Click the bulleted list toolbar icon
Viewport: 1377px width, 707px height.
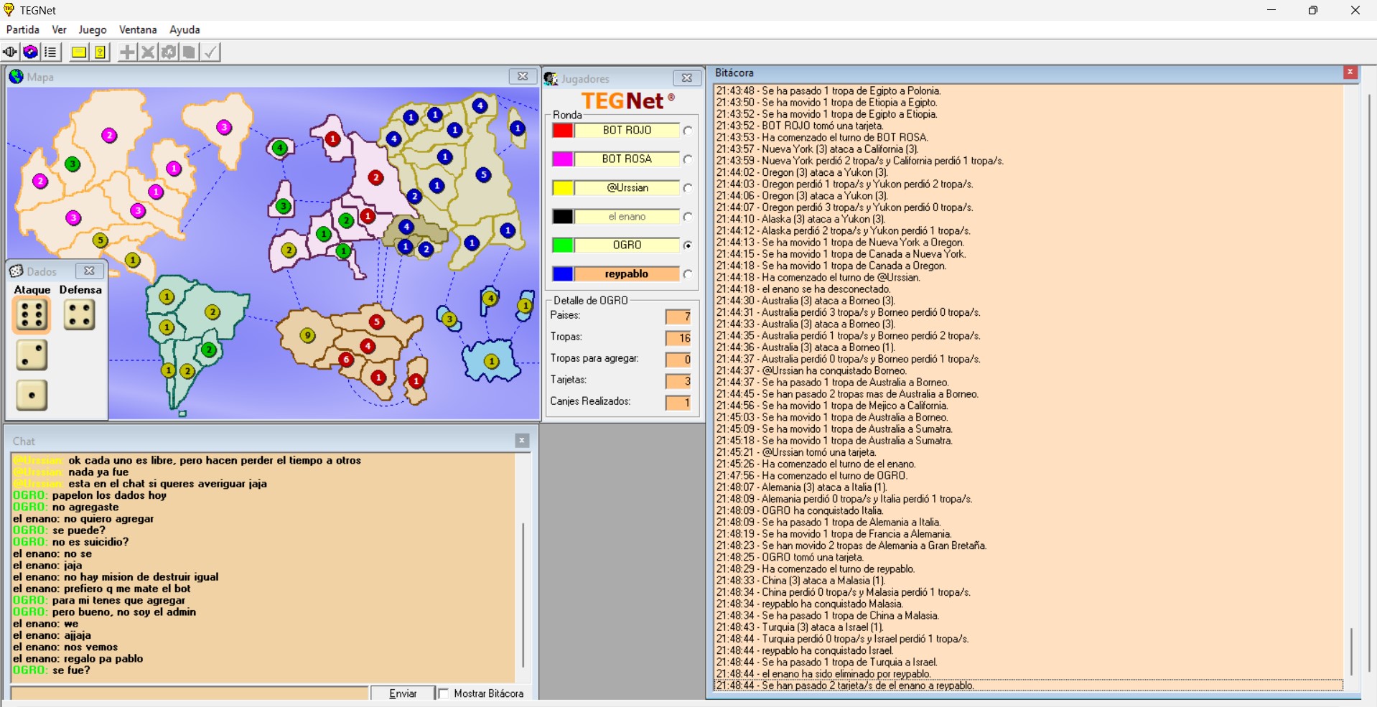click(x=50, y=52)
